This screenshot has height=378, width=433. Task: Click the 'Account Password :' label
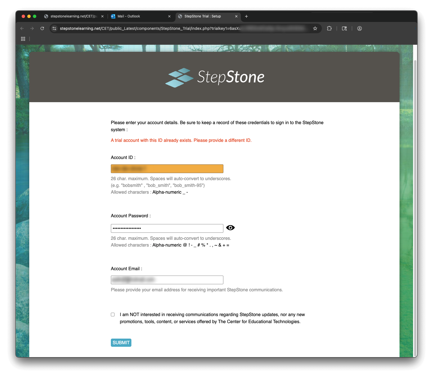pos(131,216)
